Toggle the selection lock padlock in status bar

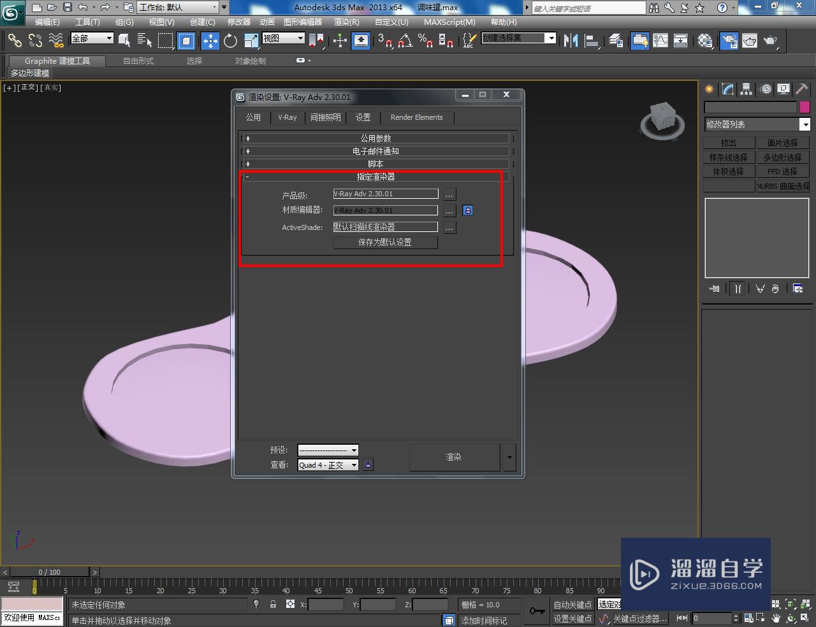[273, 604]
